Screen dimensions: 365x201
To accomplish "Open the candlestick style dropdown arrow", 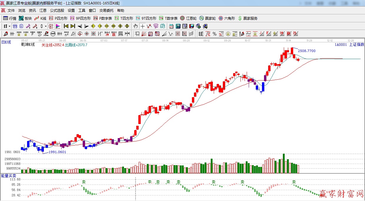I will click(46, 26).
